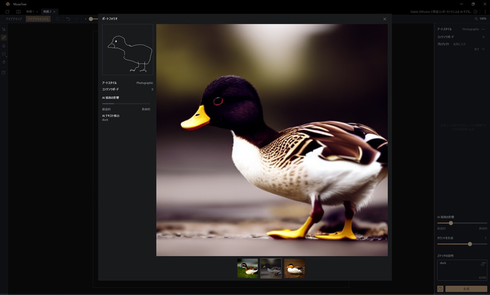Click AI テキスト検出 label in dialog
490x295 pixels.
click(x=111, y=116)
